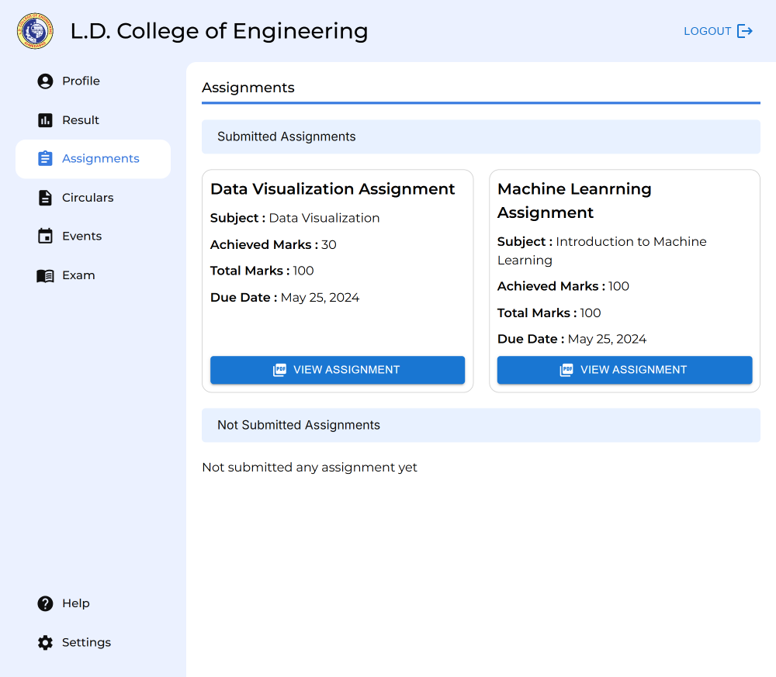The image size is (776, 677).
Task: View the Machine Learning assignment PDF
Action: tap(625, 370)
